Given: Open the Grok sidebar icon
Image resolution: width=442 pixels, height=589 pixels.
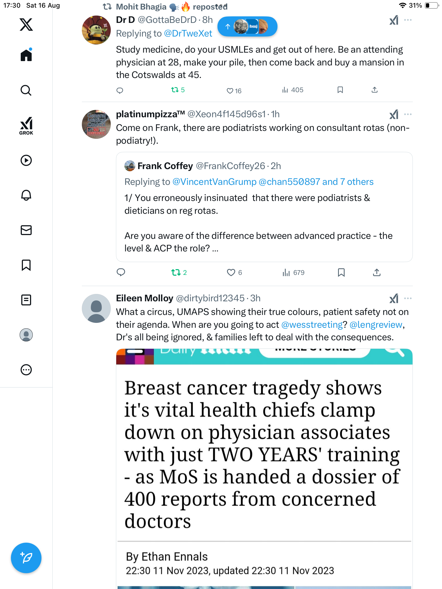Looking at the screenshot, I should tap(26, 126).
